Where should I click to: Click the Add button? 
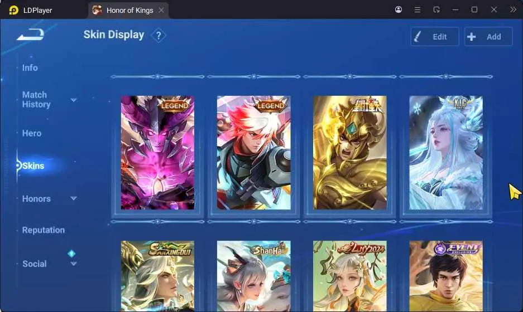click(x=488, y=37)
